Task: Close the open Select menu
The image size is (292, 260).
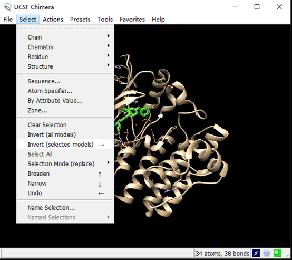Action: (x=28, y=20)
